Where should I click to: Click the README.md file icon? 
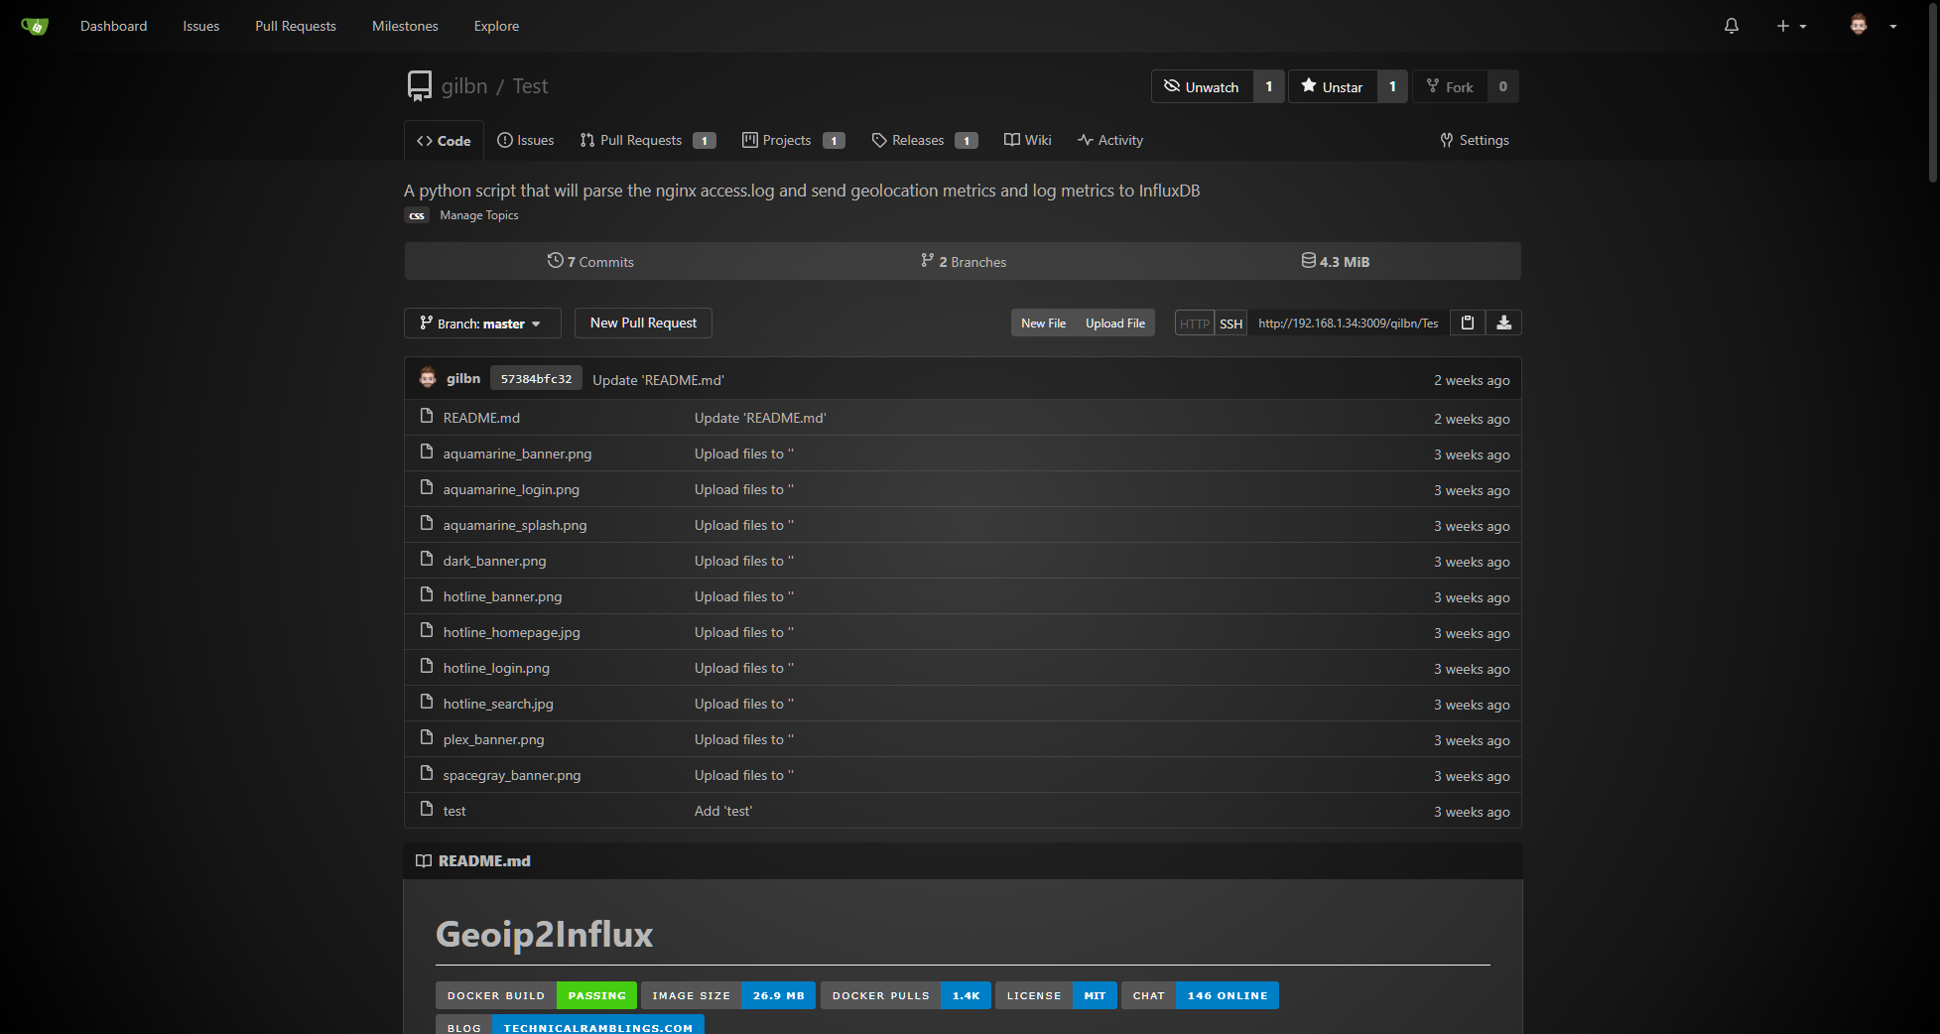tap(427, 417)
